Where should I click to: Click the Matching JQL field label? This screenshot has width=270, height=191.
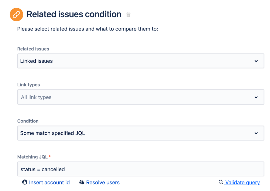click(32, 157)
